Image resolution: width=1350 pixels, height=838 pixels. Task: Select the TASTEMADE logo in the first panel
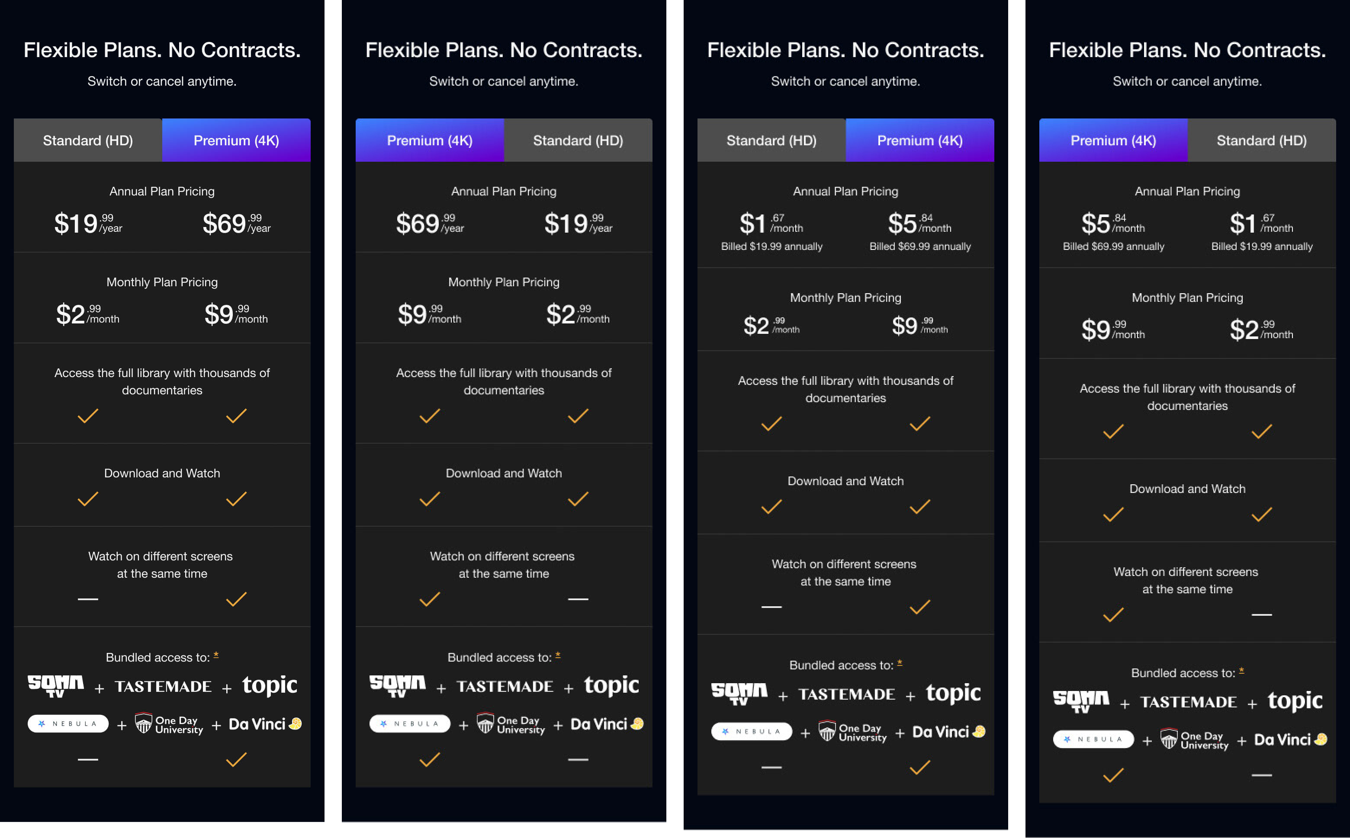point(163,686)
